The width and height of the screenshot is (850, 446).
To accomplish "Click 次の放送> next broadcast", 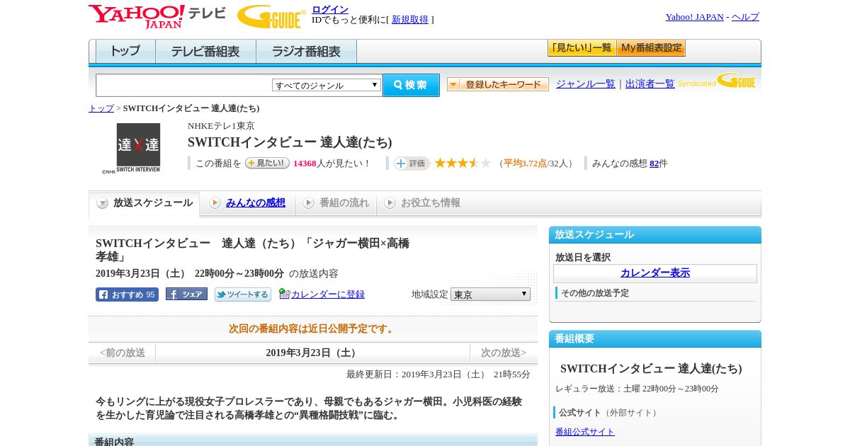I will [x=504, y=353].
